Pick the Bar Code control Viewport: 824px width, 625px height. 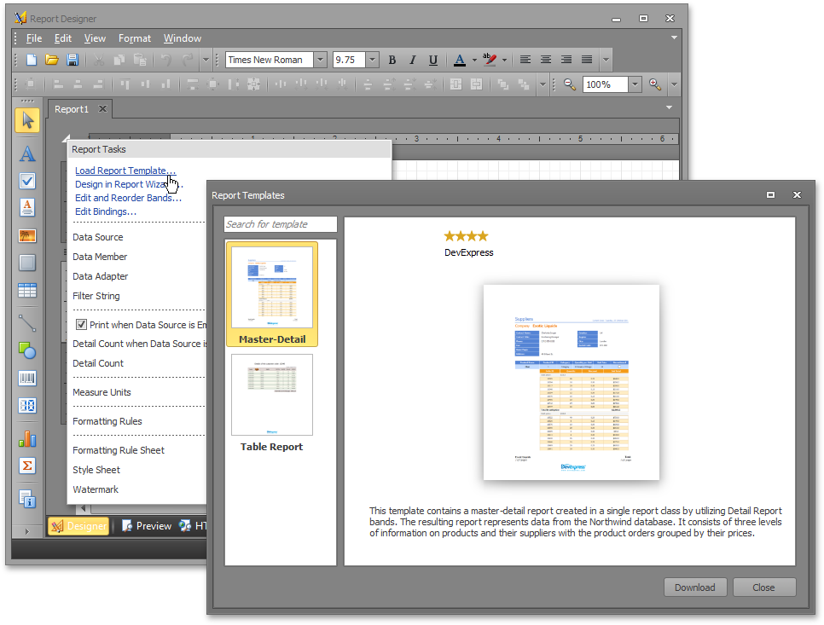pyautogui.click(x=27, y=379)
